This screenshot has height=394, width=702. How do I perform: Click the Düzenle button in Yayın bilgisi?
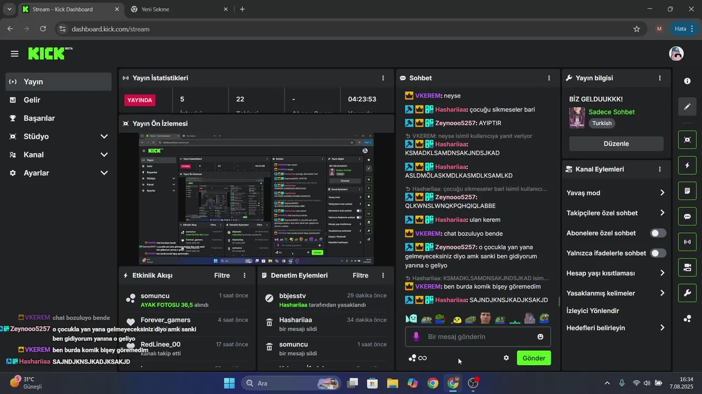(x=616, y=143)
